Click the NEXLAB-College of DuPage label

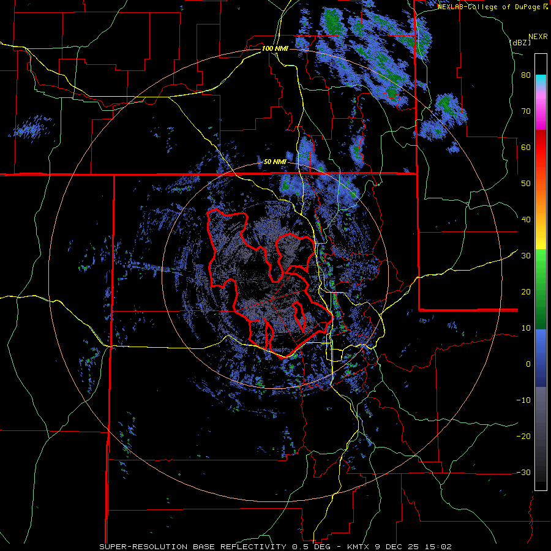point(489,7)
